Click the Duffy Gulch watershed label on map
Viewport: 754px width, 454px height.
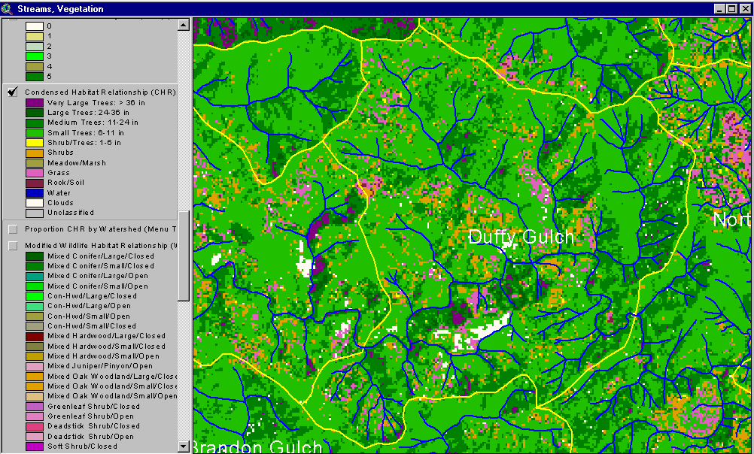click(521, 238)
